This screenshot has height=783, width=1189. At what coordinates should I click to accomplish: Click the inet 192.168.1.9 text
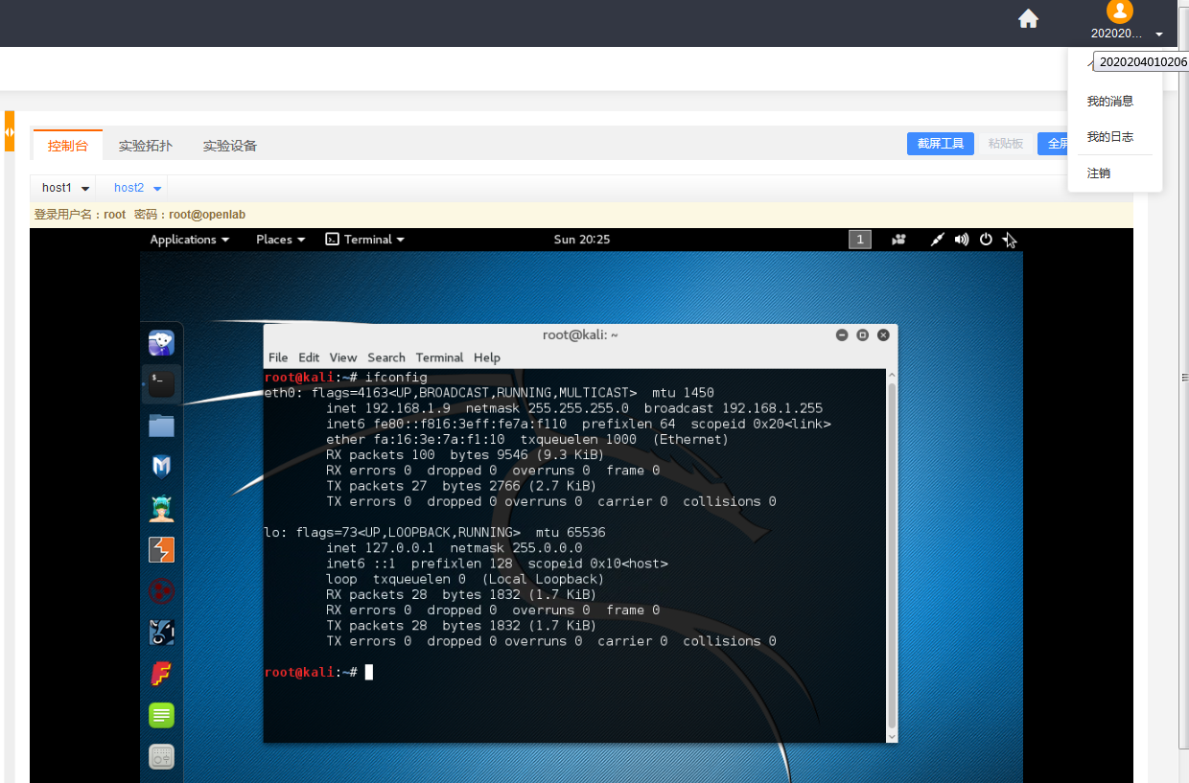click(x=388, y=408)
